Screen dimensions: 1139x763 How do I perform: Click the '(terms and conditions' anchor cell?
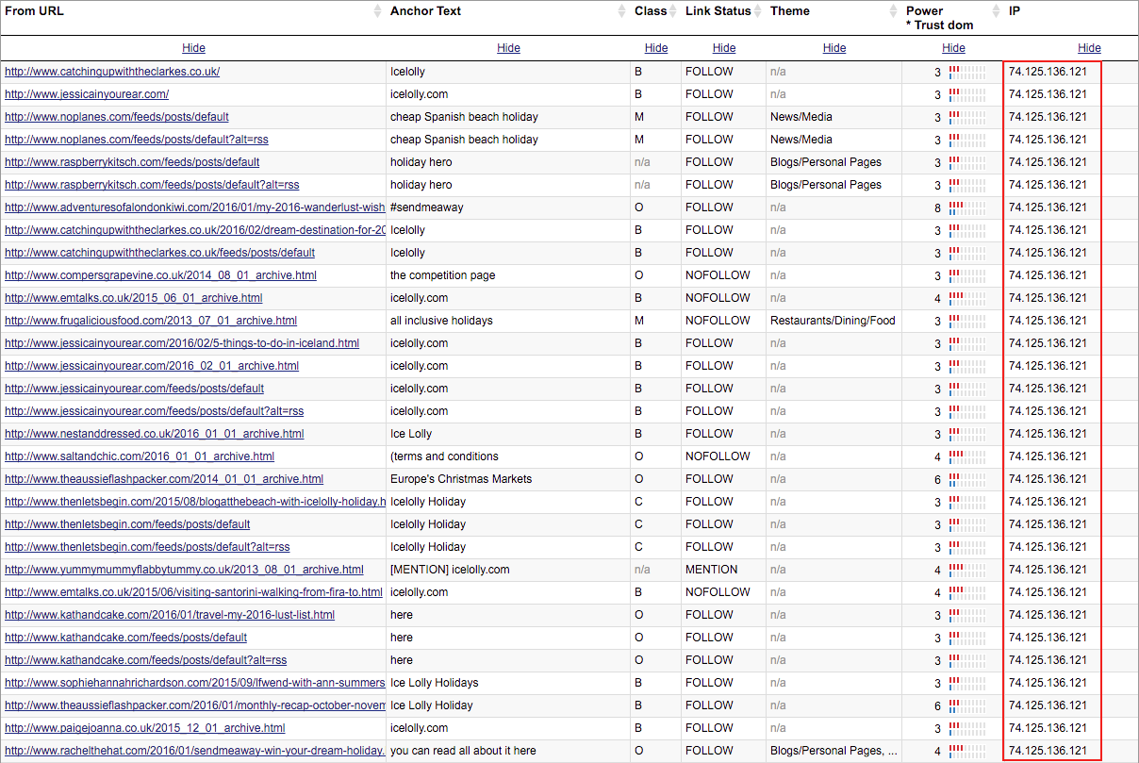tap(444, 456)
